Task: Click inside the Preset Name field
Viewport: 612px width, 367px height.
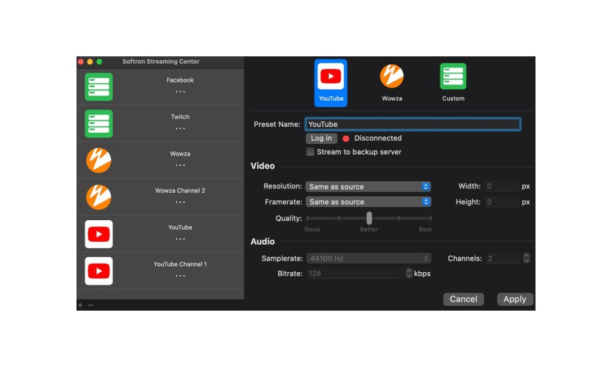Action: [x=412, y=124]
